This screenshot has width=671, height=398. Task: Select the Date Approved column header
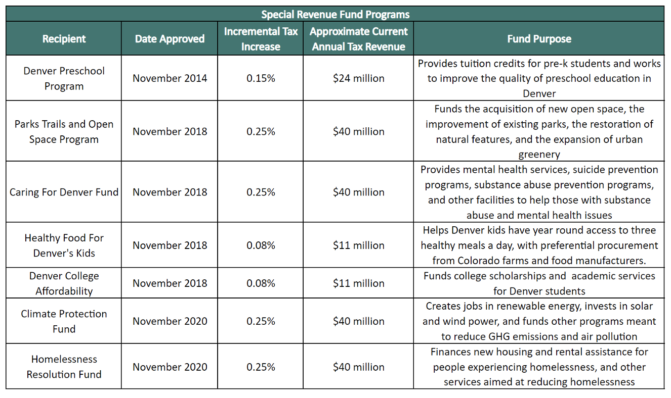[x=170, y=39]
